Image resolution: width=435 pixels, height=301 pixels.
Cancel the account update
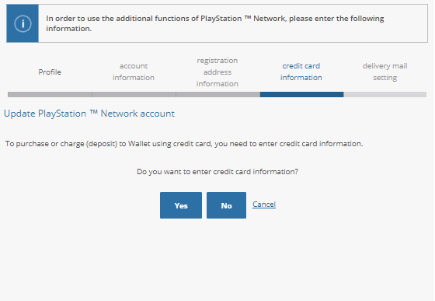[x=264, y=205]
